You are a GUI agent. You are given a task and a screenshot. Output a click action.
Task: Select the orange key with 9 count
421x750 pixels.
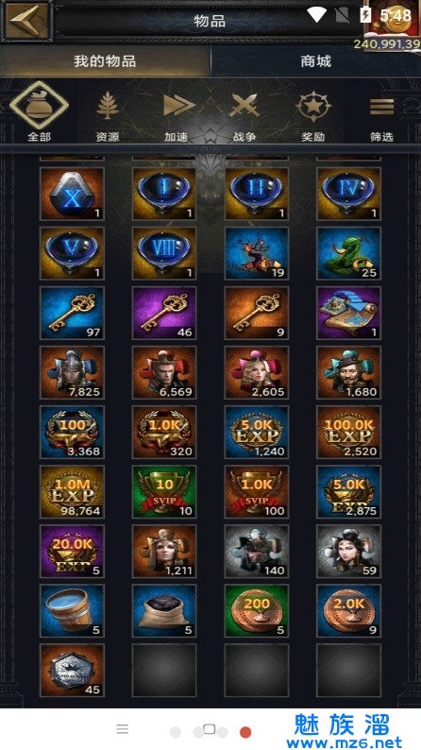click(x=257, y=313)
